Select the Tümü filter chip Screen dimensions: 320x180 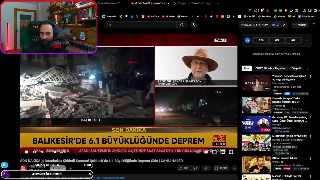pos(247,68)
